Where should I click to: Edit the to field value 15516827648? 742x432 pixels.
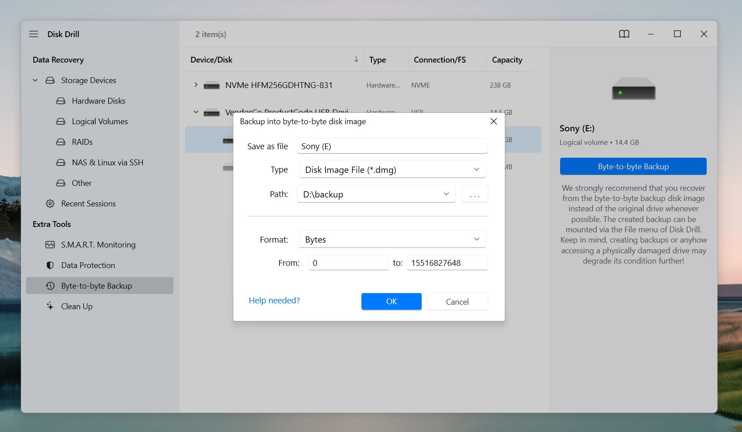[x=447, y=263]
